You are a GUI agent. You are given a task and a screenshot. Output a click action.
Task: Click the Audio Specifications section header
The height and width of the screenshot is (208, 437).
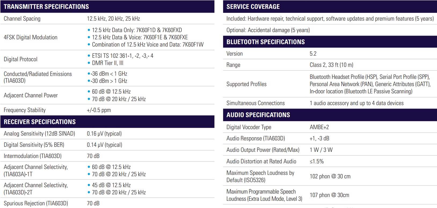pos(258,115)
